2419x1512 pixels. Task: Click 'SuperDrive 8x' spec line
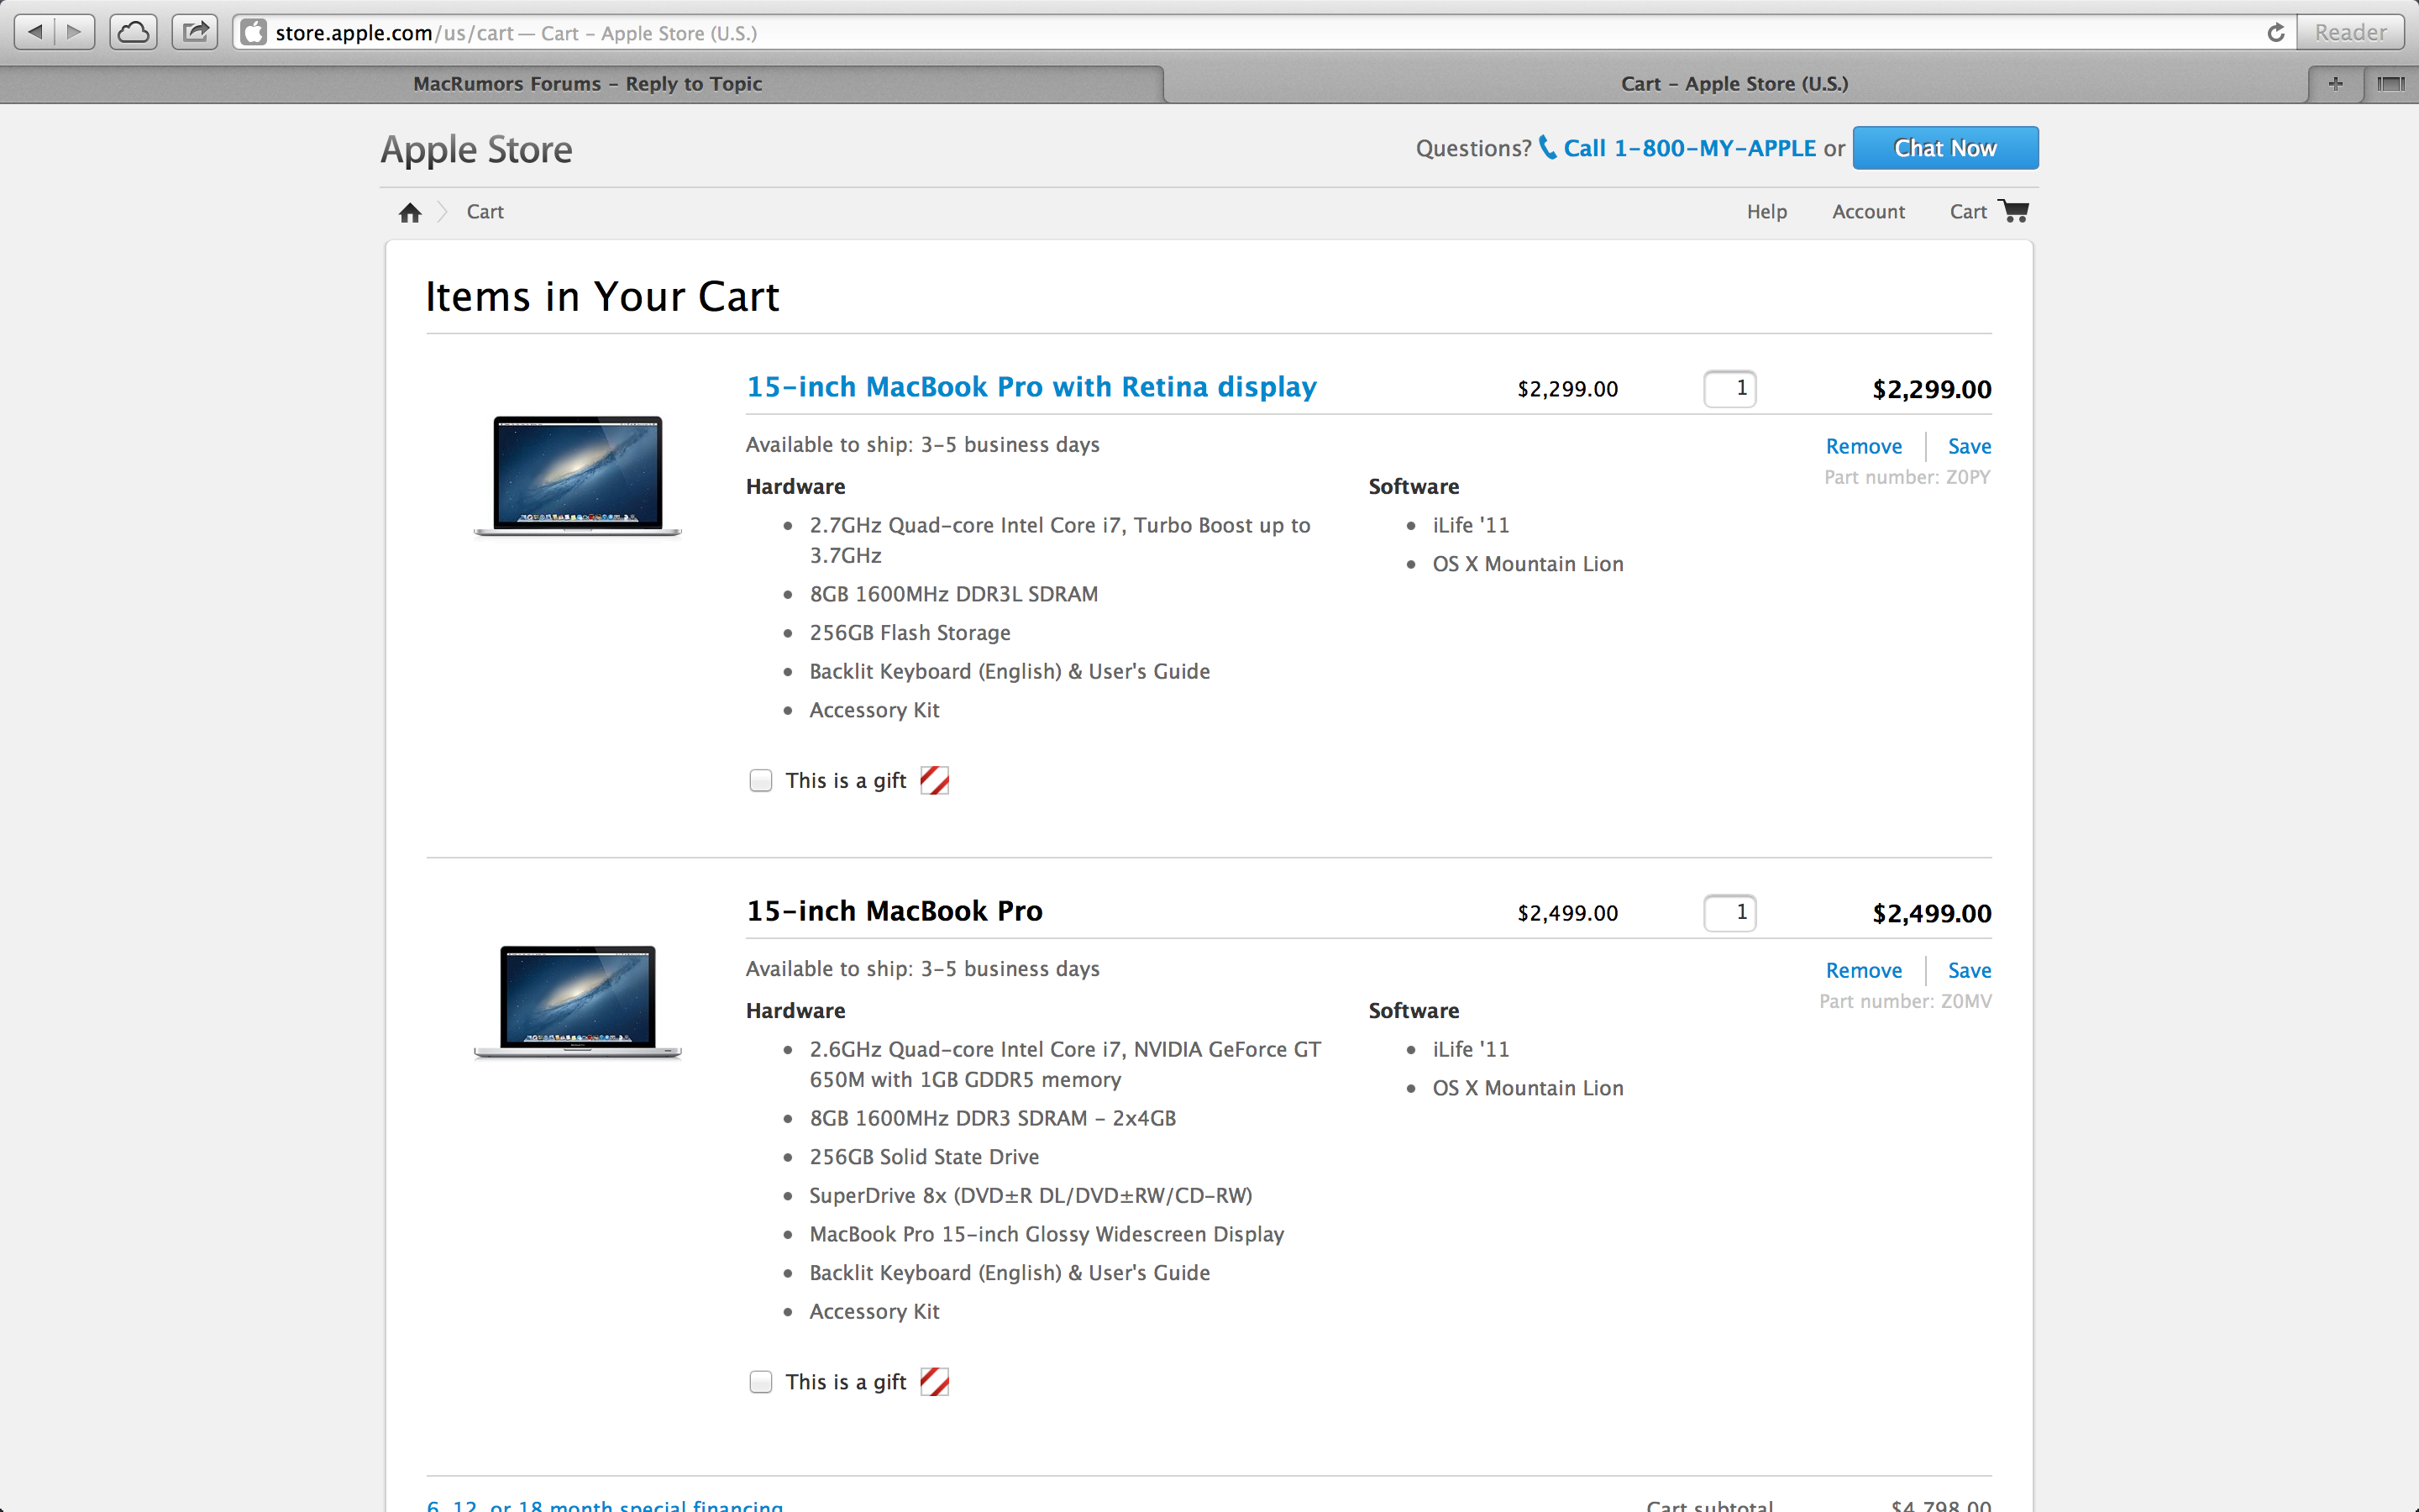1031,1196
